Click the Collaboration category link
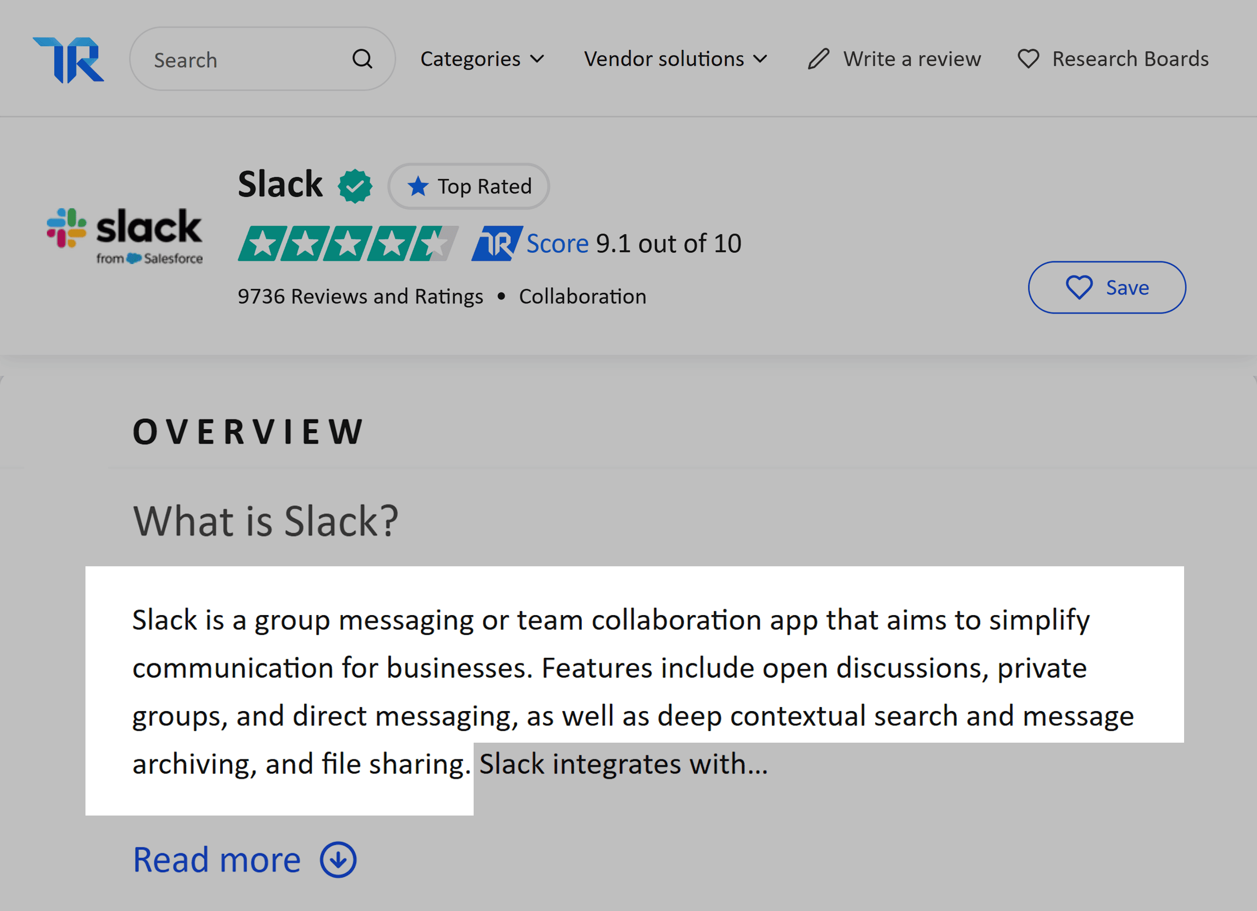 point(582,296)
